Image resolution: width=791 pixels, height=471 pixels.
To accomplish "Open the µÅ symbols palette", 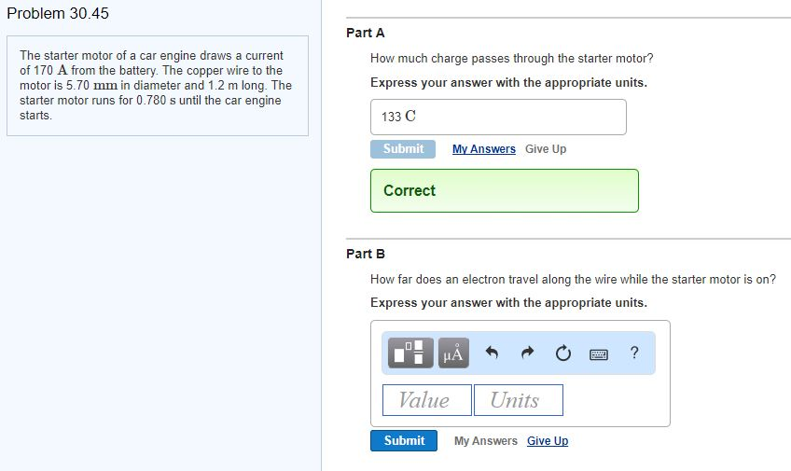I will (x=453, y=353).
